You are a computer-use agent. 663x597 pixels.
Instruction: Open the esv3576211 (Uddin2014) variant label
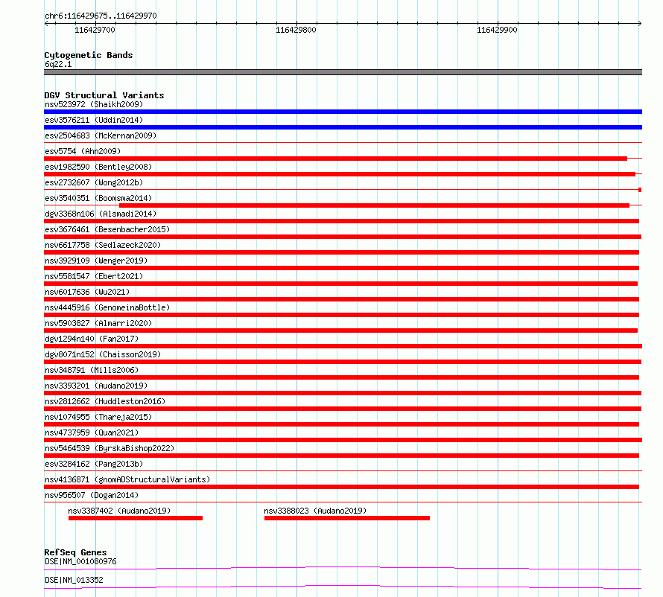tap(94, 120)
